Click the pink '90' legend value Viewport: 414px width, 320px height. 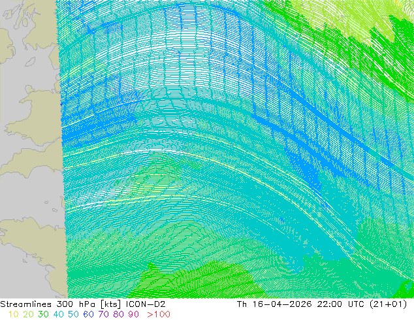(x=134, y=314)
